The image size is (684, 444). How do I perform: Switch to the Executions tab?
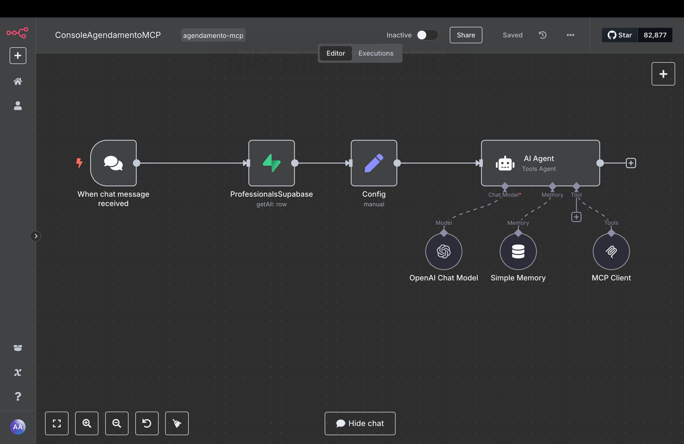pos(375,53)
